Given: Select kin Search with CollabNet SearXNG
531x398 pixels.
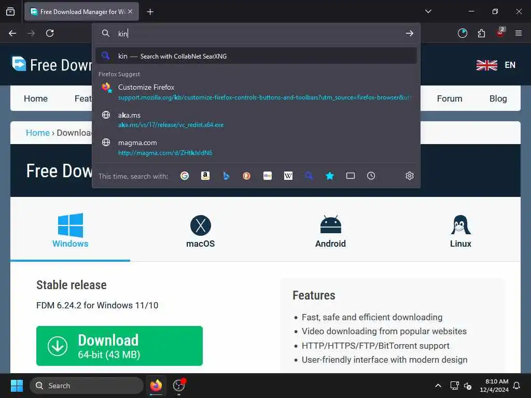Looking at the screenshot, I should click(256, 56).
